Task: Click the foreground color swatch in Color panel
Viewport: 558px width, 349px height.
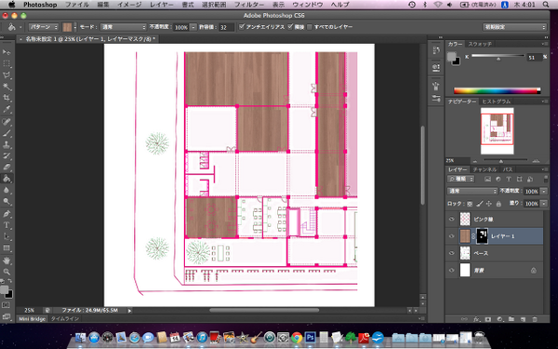Action: tap(452, 56)
